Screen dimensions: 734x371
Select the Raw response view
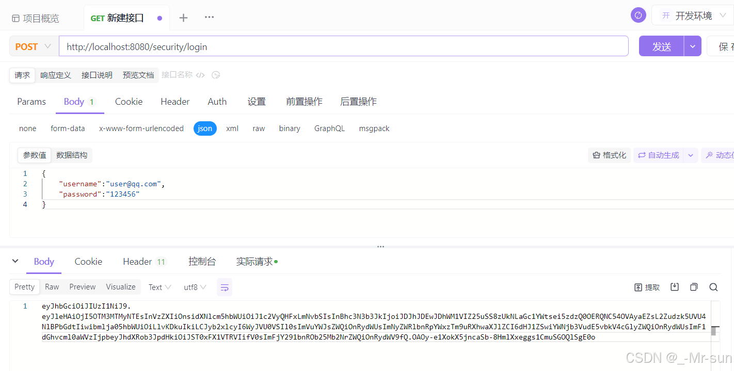point(52,287)
